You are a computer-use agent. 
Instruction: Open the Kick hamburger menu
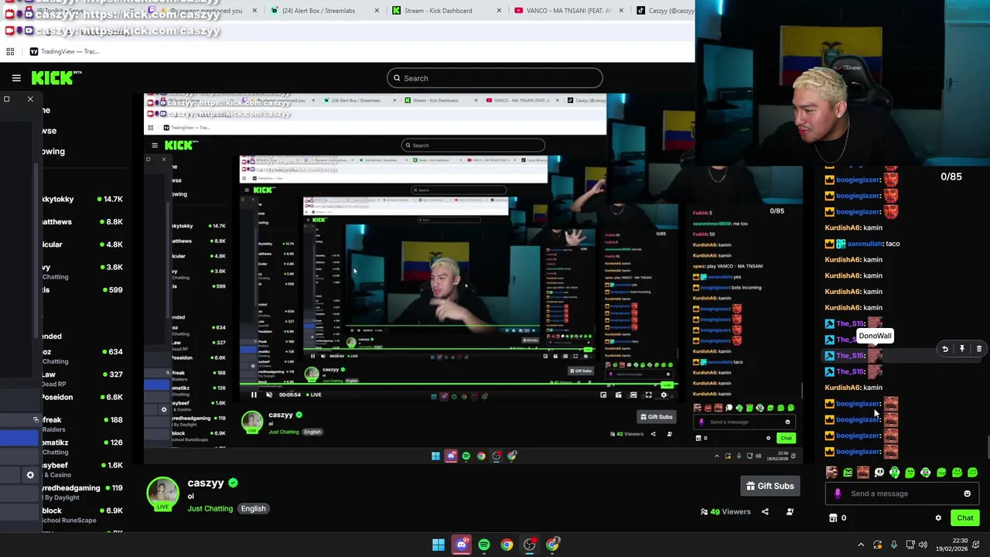(16, 78)
